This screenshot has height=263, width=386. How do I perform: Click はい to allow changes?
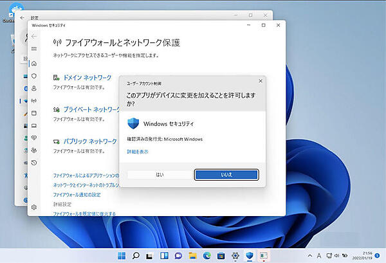click(159, 174)
